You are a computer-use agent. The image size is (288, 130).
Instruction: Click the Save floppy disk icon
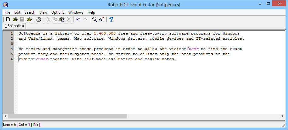point(22,19)
